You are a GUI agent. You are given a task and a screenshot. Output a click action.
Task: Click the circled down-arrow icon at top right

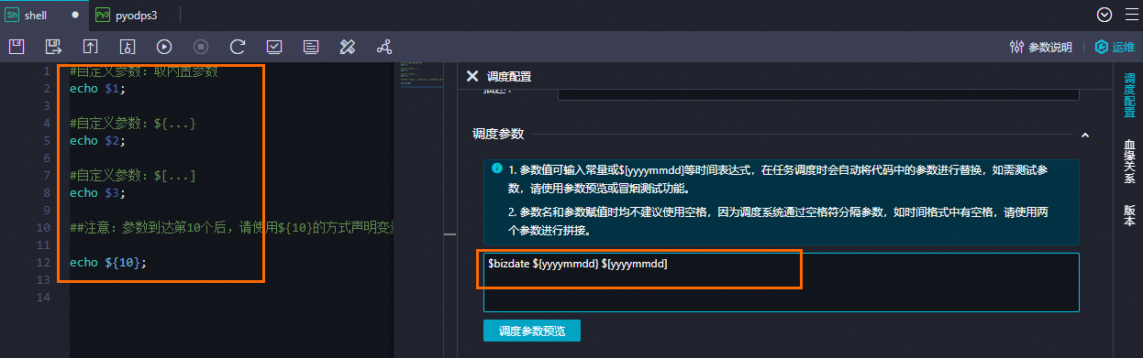click(1104, 15)
